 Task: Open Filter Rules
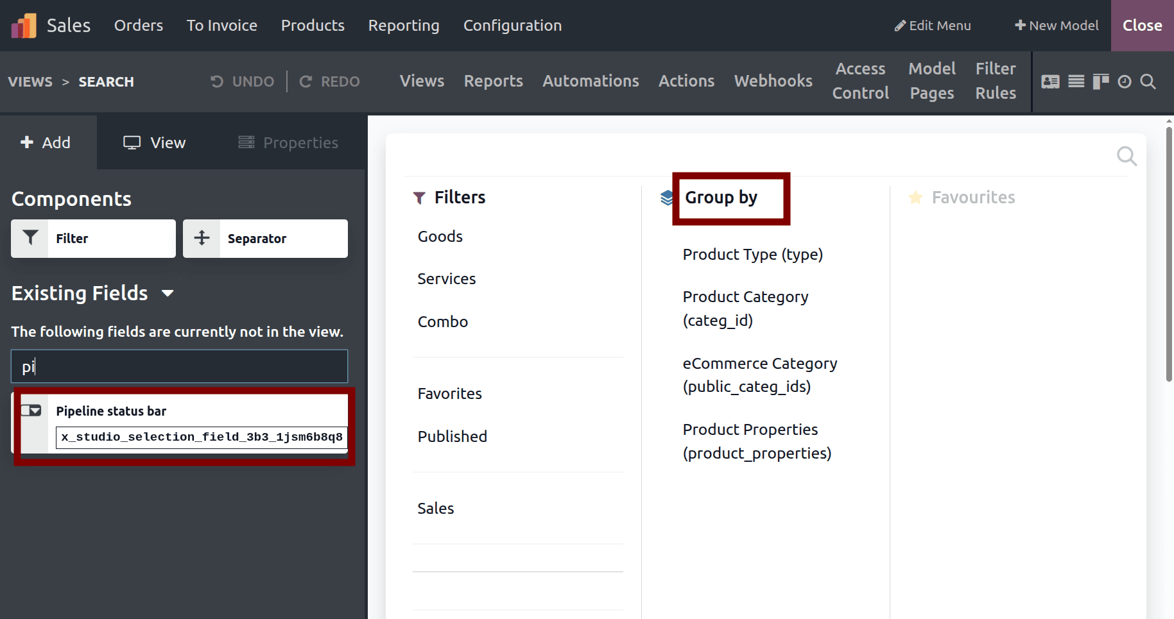pos(996,81)
